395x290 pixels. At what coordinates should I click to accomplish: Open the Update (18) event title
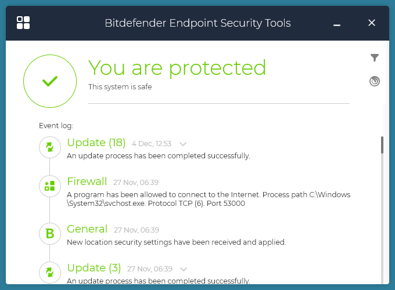click(96, 143)
